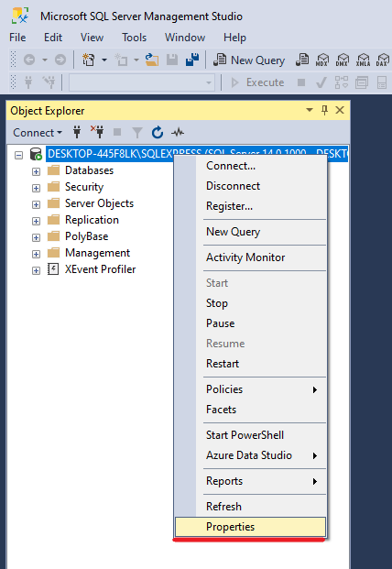
Task: Open a new DAX query
Action: pyautogui.click(x=383, y=60)
